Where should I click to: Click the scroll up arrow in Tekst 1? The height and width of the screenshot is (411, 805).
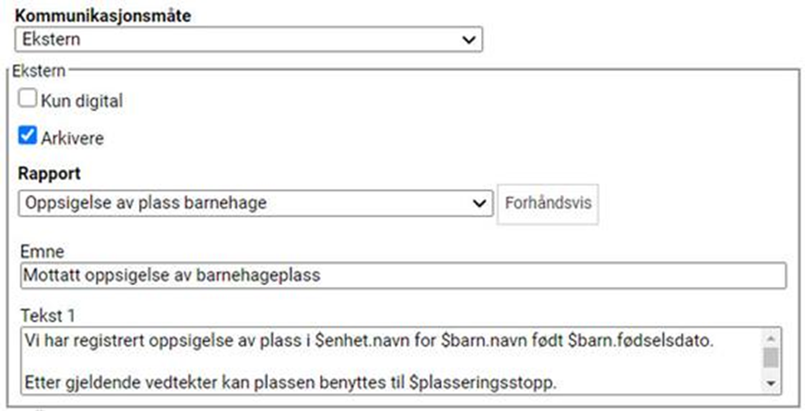pyautogui.click(x=771, y=336)
